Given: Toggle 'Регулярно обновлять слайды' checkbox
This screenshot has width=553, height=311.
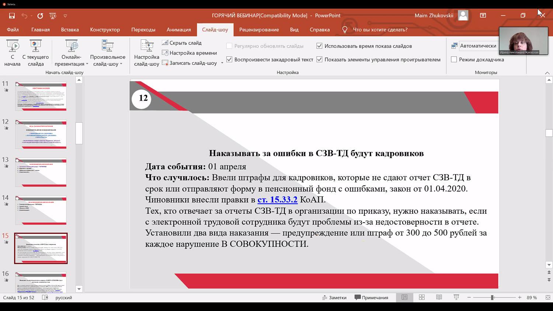Looking at the screenshot, I should [229, 46].
